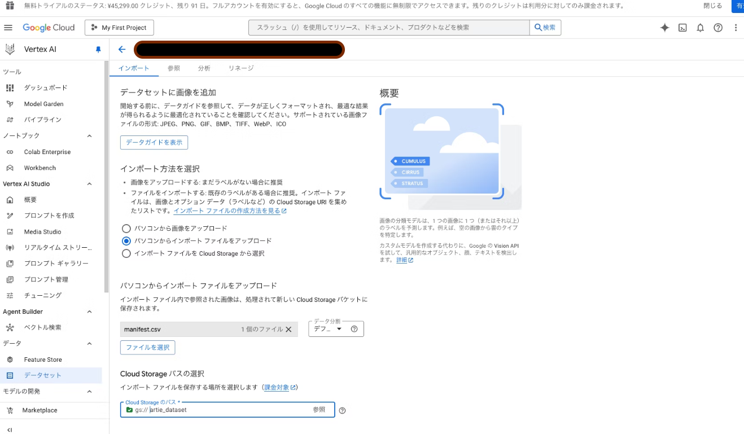Viewport: 744px width, 434px height.
Task: Switch to the 分析 tab
Action: 204,68
